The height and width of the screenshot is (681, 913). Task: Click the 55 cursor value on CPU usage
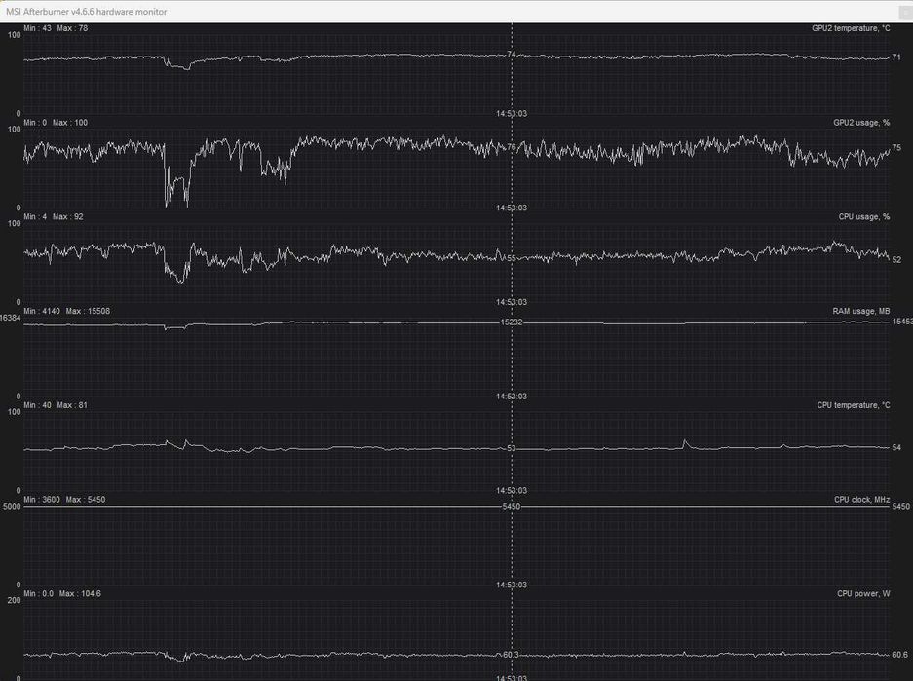click(x=512, y=258)
